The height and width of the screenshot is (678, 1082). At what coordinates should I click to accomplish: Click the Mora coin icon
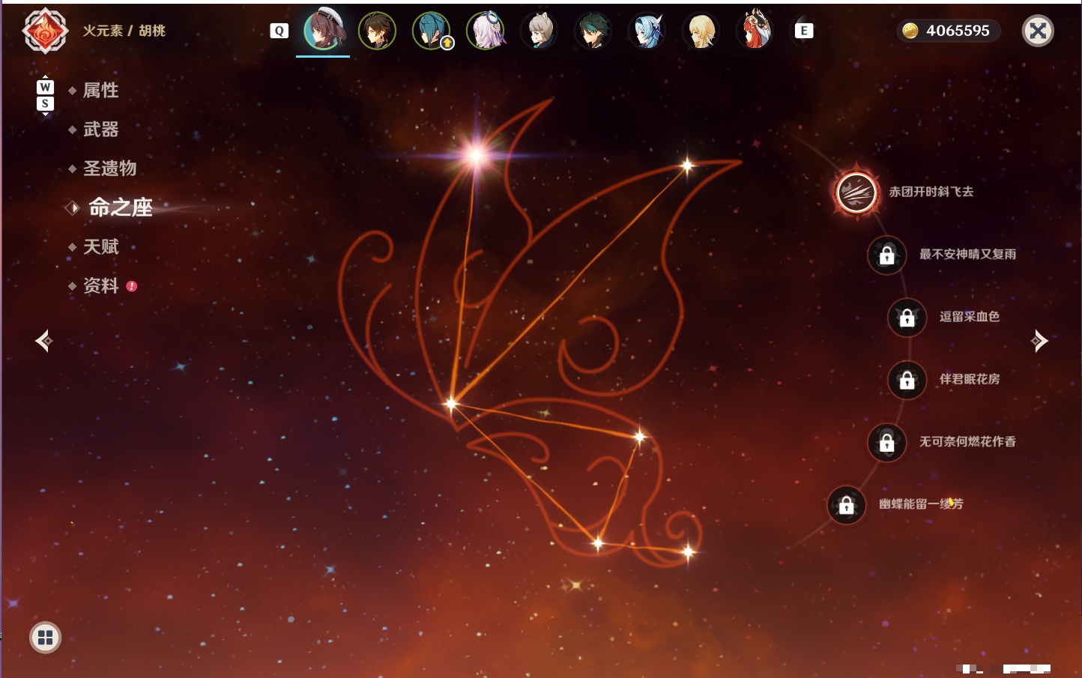(910, 31)
